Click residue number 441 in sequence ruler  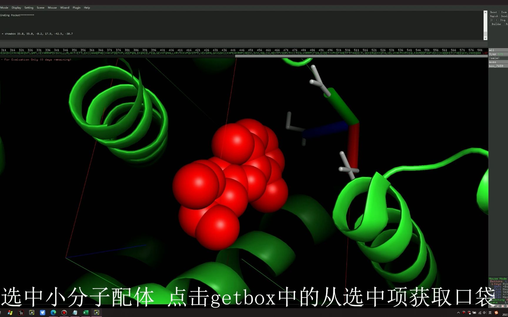233,50
